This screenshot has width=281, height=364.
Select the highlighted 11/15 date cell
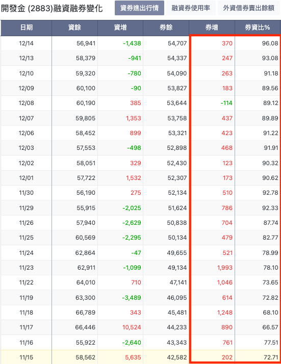point(26,357)
